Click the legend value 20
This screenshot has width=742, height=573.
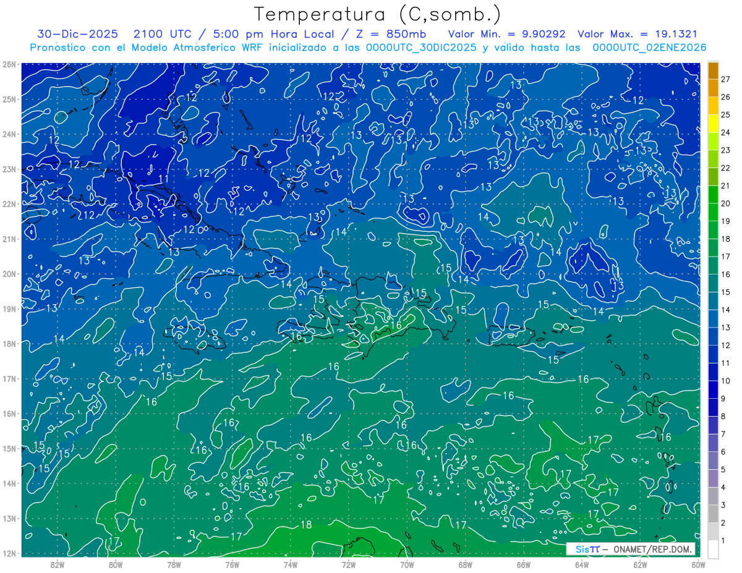[726, 203]
